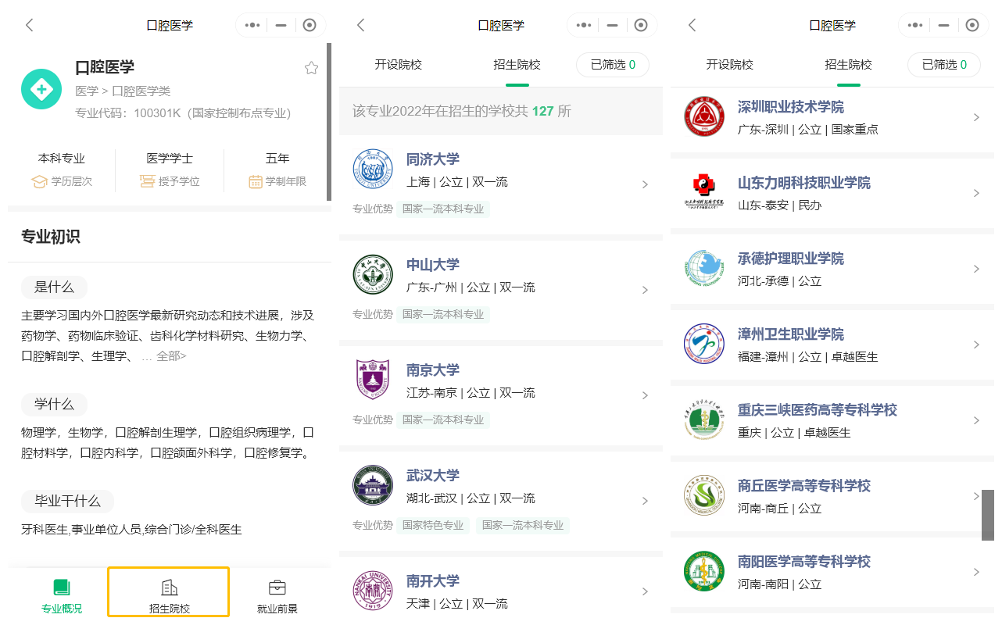Go back using left panel back arrow
The width and height of the screenshot is (1002, 625).
click(x=30, y=25)
